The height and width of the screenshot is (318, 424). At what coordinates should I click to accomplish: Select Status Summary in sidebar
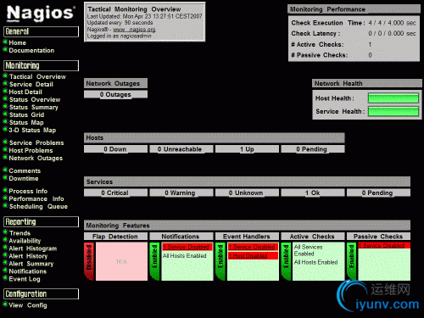pyautogui.click(x=34, y=107)
